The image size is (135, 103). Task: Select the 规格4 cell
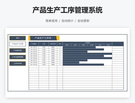(53, 54)
